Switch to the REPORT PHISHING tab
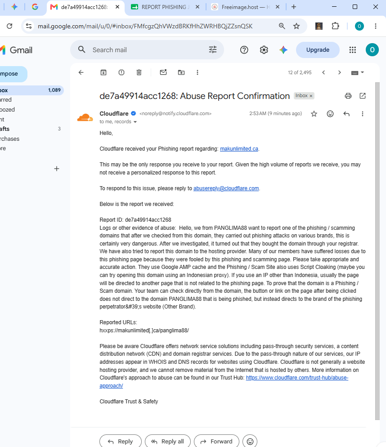The image size is (386, 447). pyautogui.click(x=166, y=7)
